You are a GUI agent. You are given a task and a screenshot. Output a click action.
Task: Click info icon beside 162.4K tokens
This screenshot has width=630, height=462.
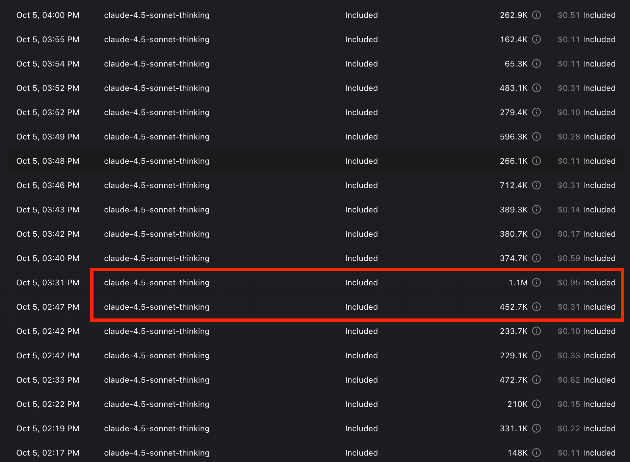[536, 39]
